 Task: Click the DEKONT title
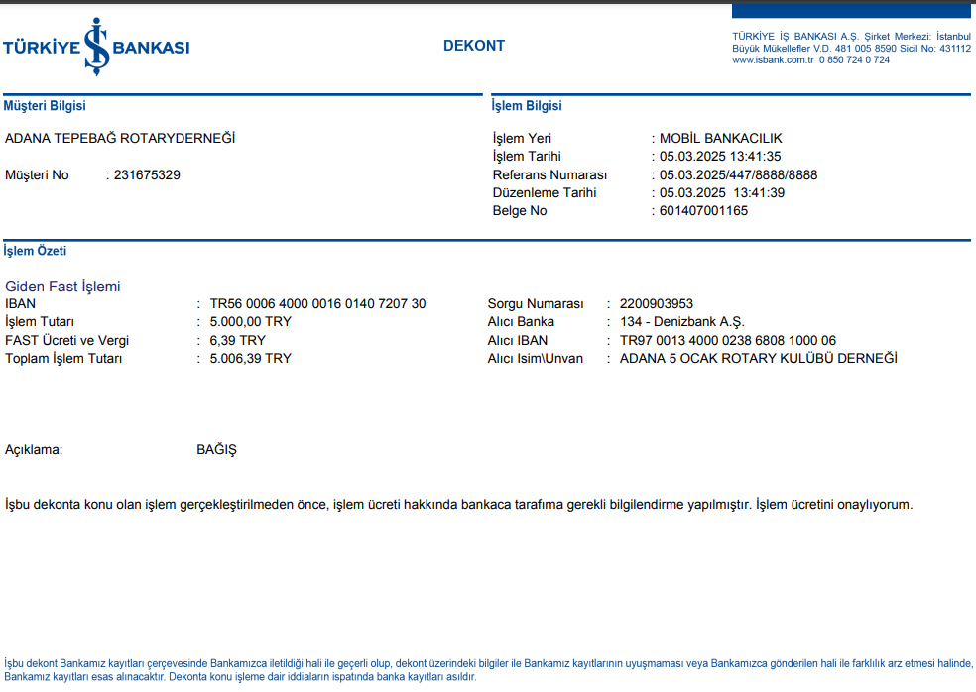[474, 46]
